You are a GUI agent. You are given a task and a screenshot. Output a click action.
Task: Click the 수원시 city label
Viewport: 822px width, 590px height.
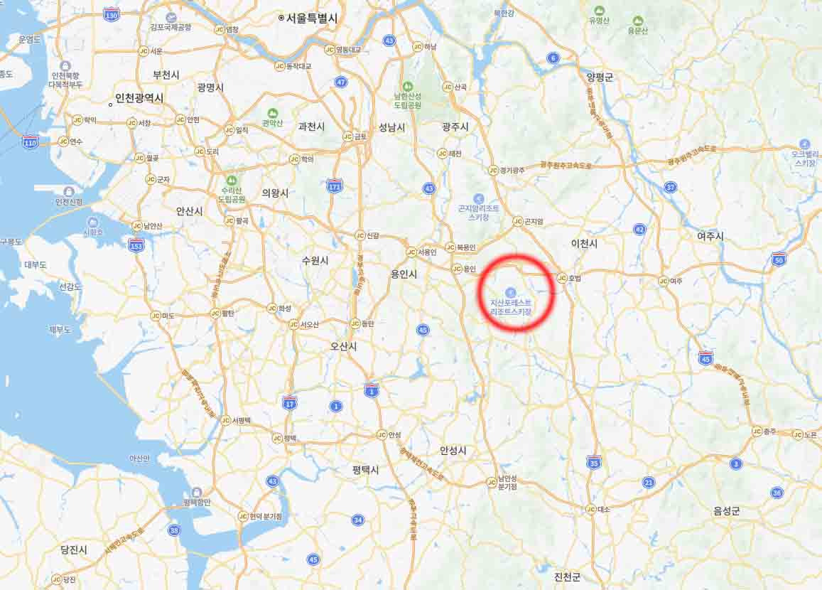pyautogui.click(x=315, y=260)
